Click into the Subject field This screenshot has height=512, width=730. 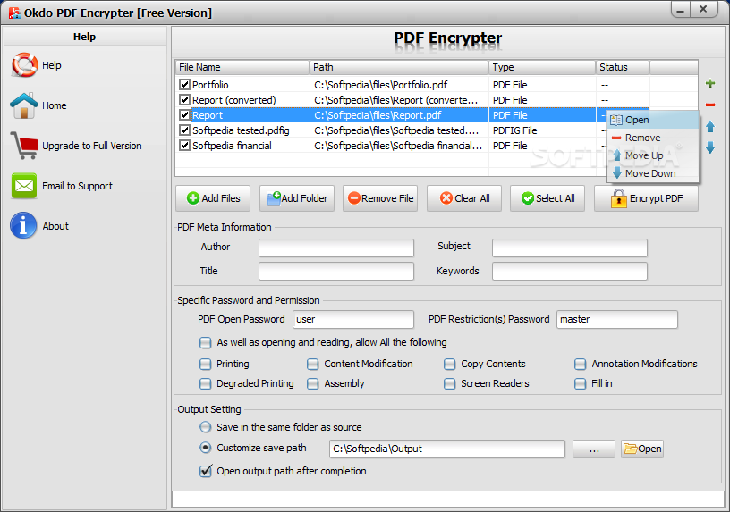click(x=569, y=248)
